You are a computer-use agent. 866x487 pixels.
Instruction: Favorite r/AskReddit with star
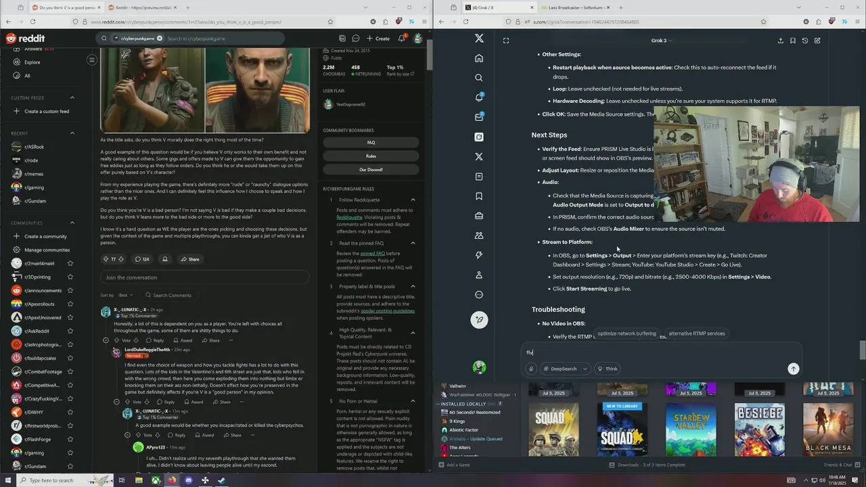70,331
